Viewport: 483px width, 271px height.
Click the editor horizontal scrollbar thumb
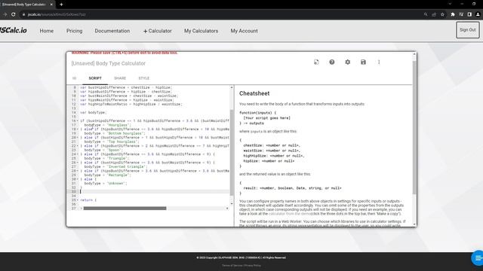point(125,209)
